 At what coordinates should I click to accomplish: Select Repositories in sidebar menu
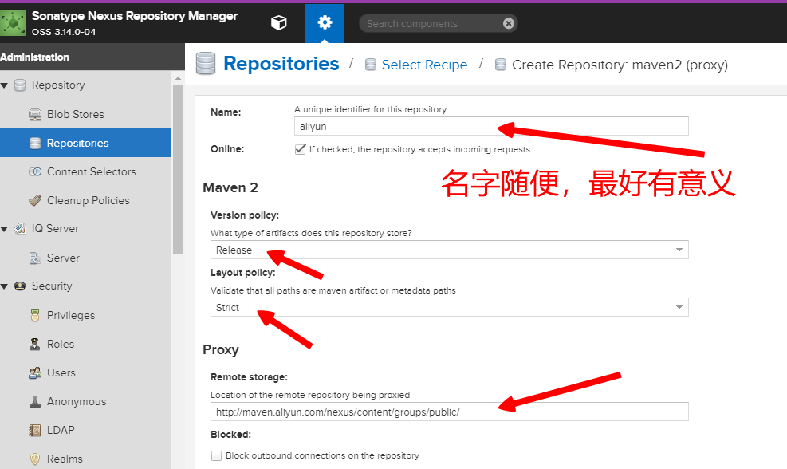pyautogui.click(x=85, y=143)
